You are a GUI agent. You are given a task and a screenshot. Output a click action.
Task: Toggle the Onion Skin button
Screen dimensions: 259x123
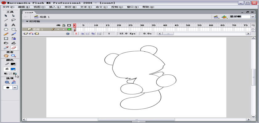pos(82,34)
